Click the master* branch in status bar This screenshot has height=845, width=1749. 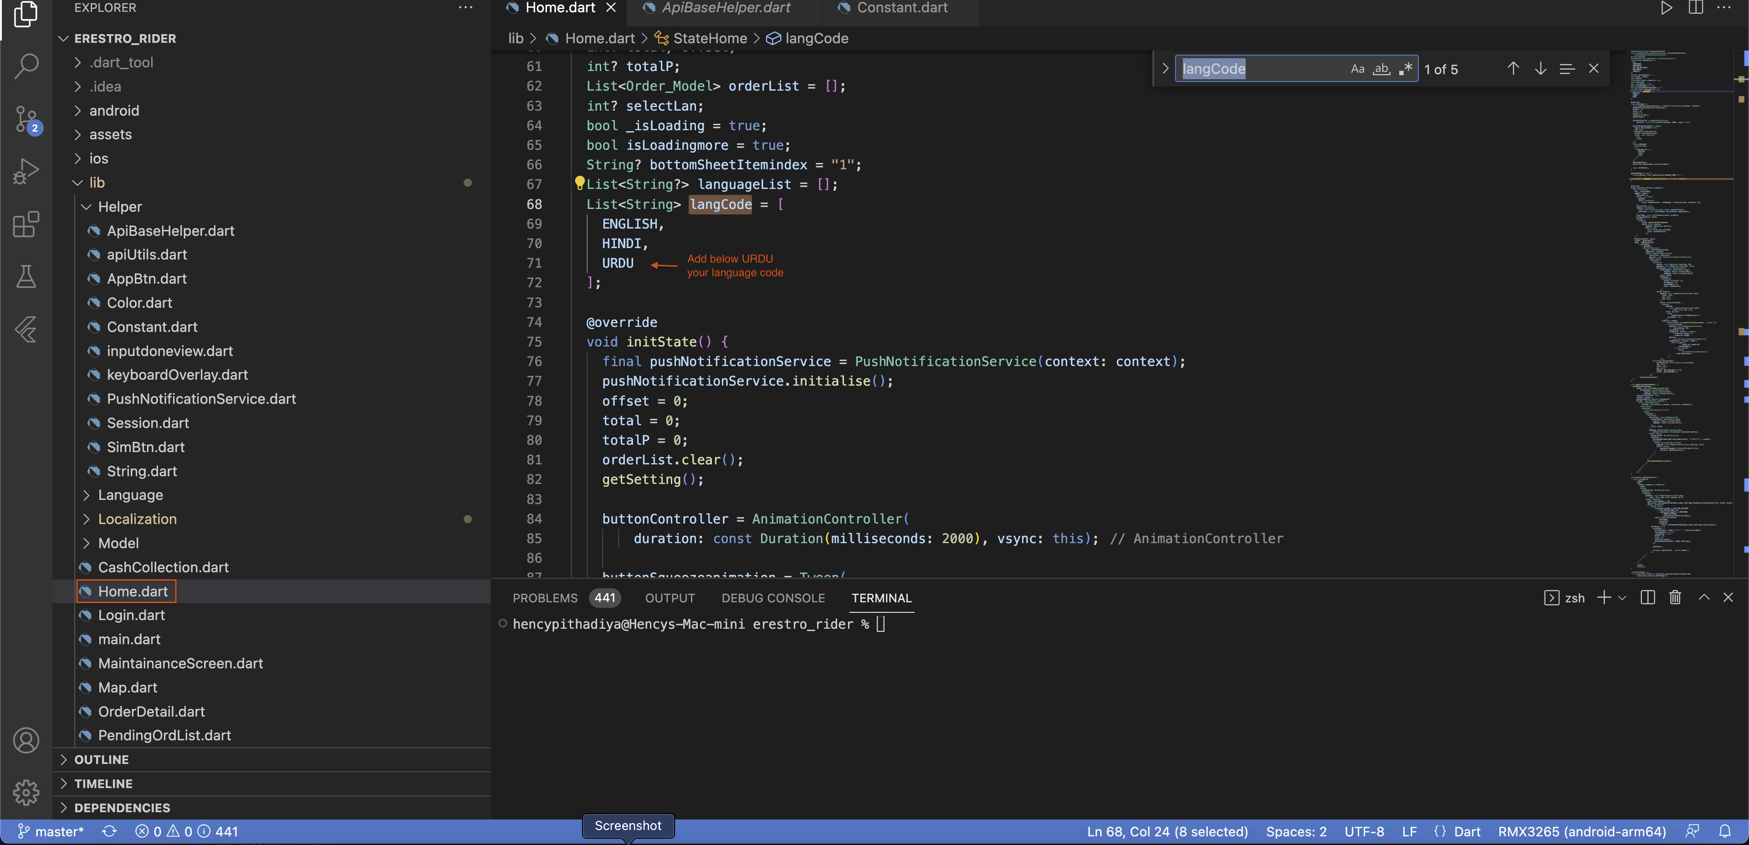(51, 831)
